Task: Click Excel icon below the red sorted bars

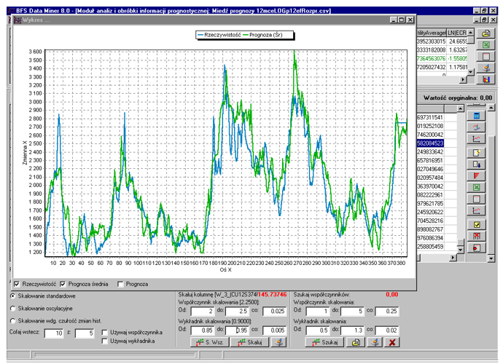Action: 476,187
